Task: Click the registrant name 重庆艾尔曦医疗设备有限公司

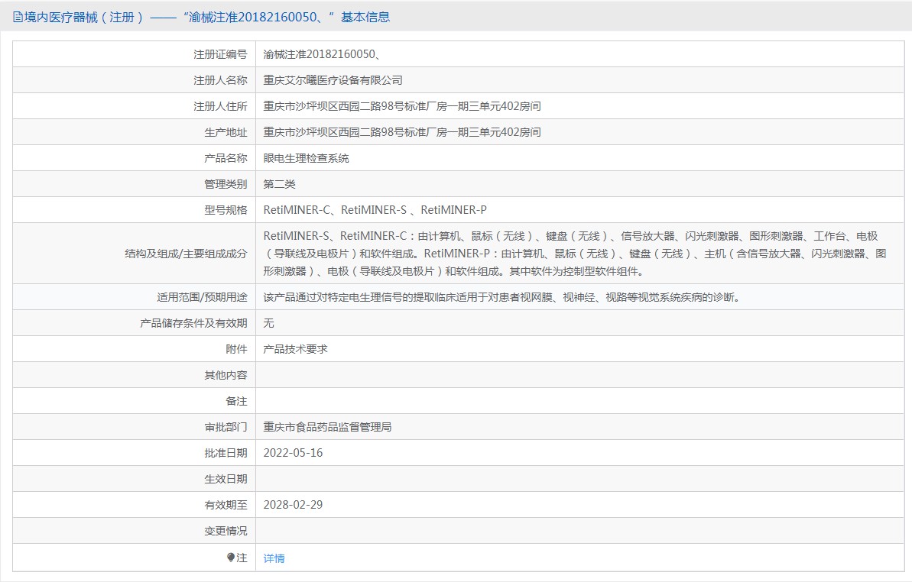Action: coord(333,80)
